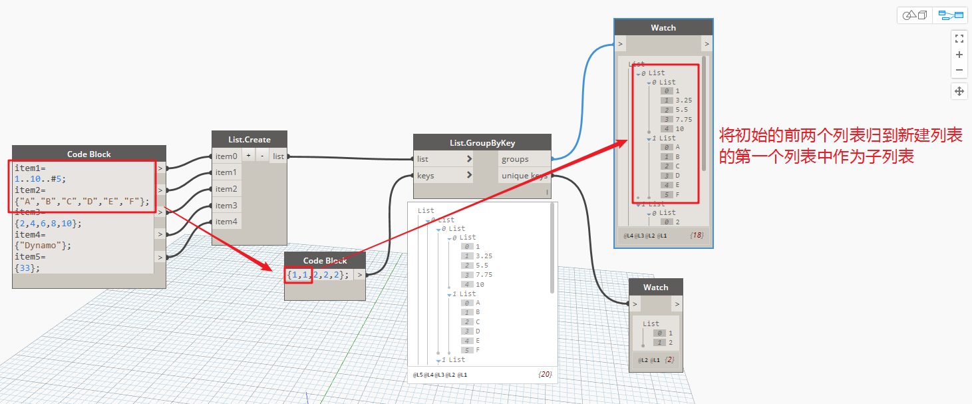972x404 pixels.
Task: Click the preview bubble vertical scrollbar
Action: pos(553,249)
